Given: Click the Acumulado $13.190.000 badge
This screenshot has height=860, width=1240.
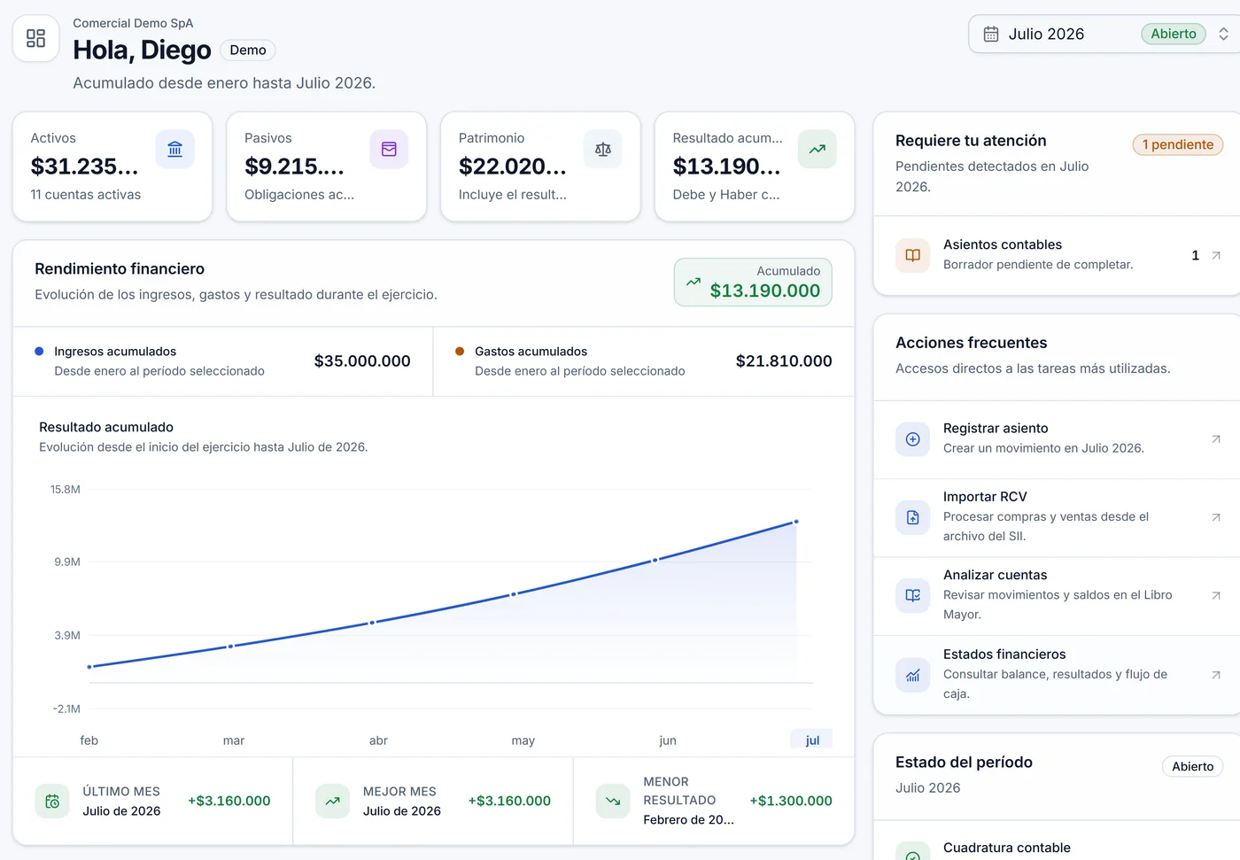Looking at the screenshot, I should click(753, 282).
